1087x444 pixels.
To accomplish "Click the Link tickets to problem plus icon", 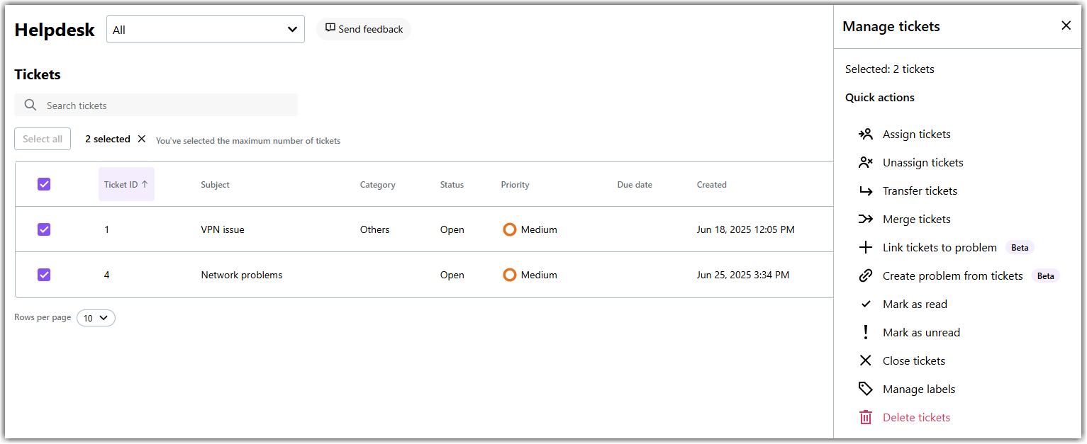I will point(865,247).
